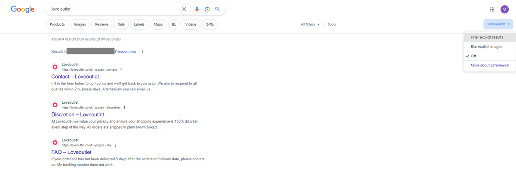Select the checked Off SafeSearch option
Image resolution: width=516 pixels, height=174 pixels.
[x=490, y=56]
